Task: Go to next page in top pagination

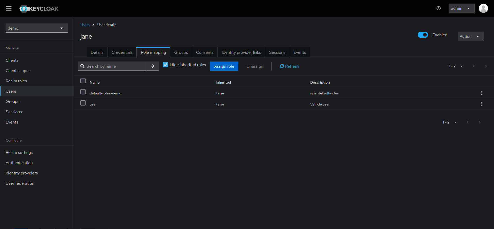Action: [486, 66]
